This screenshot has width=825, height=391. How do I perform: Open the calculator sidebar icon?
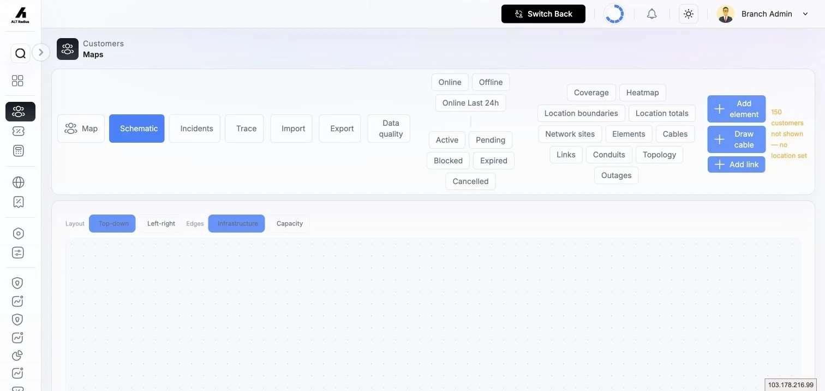(x=18, y=151)
